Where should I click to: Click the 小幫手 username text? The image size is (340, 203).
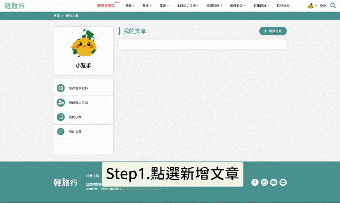83,66
